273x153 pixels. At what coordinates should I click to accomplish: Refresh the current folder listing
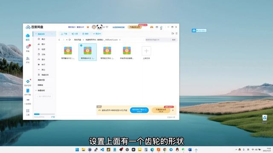click(70, 40)
